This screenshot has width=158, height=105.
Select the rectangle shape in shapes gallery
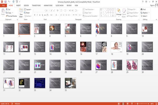(108, 10)
